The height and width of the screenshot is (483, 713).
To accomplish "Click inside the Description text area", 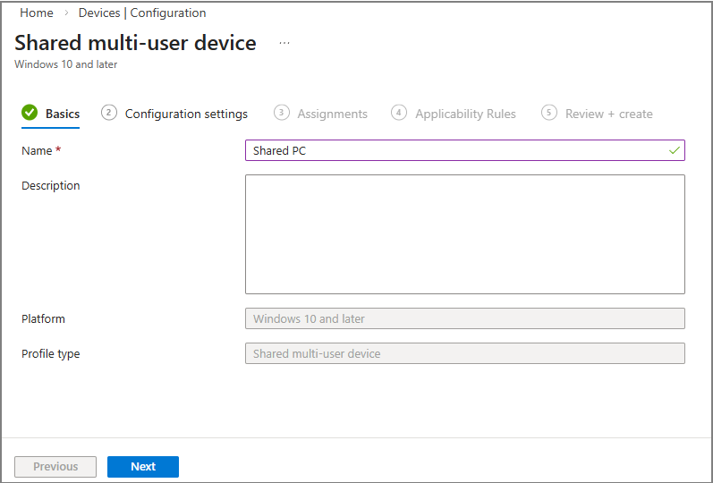I will coord(464,234).
